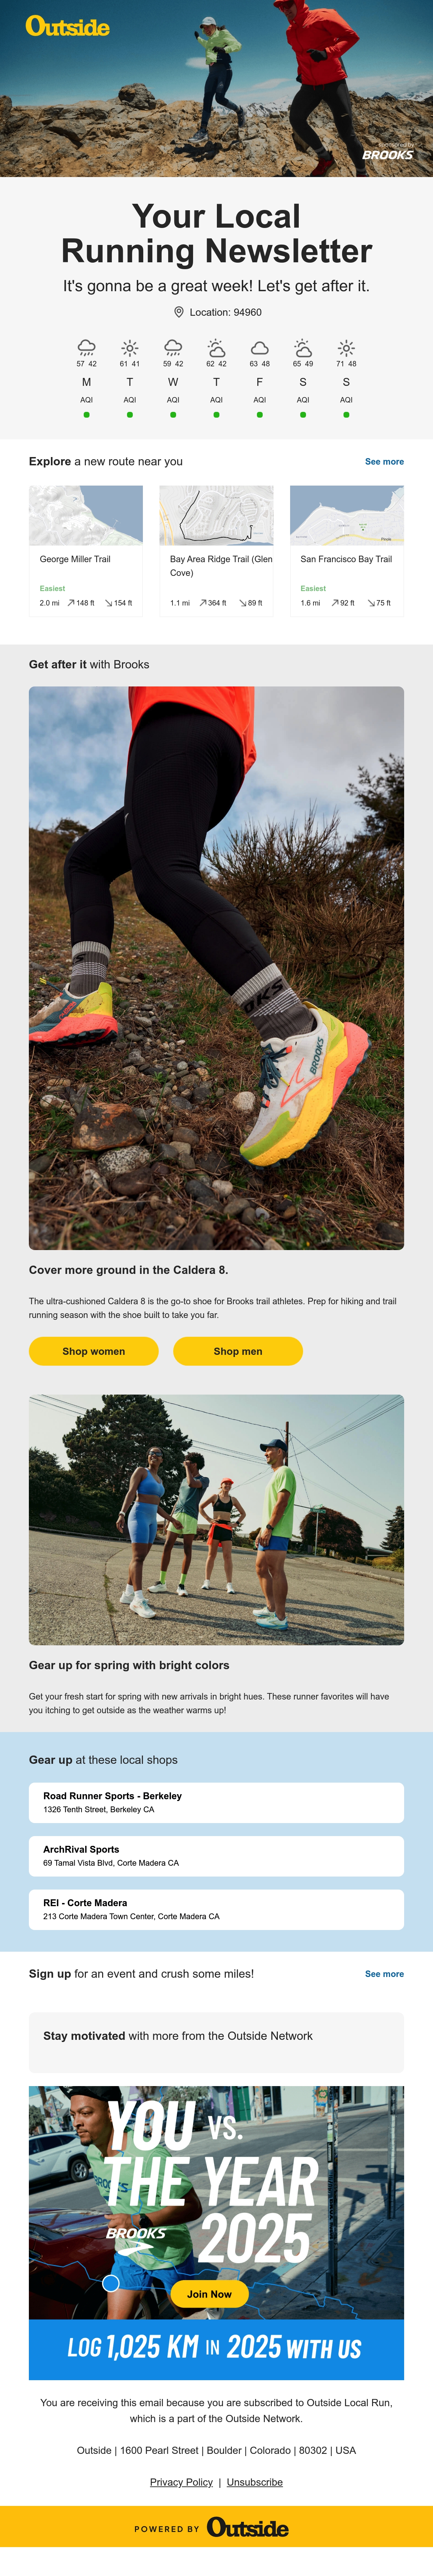Click Saturday's partly cloudy weather icon
Image resolution: width=433 pixels, height=2576 pixels.
pos(302,347)
